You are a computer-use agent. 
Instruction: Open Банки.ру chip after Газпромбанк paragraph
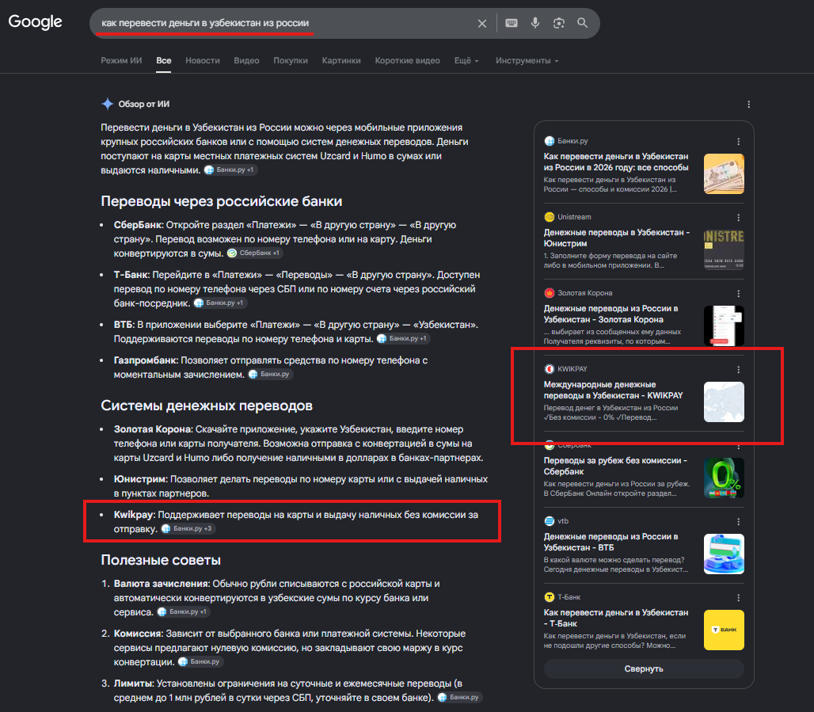[x=270, y=374]
